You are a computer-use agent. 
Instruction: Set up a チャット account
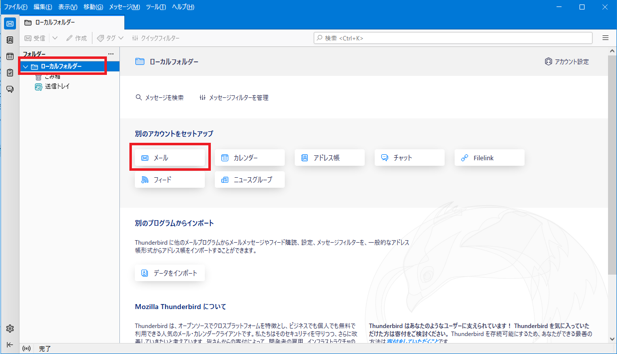coord(410,158)
